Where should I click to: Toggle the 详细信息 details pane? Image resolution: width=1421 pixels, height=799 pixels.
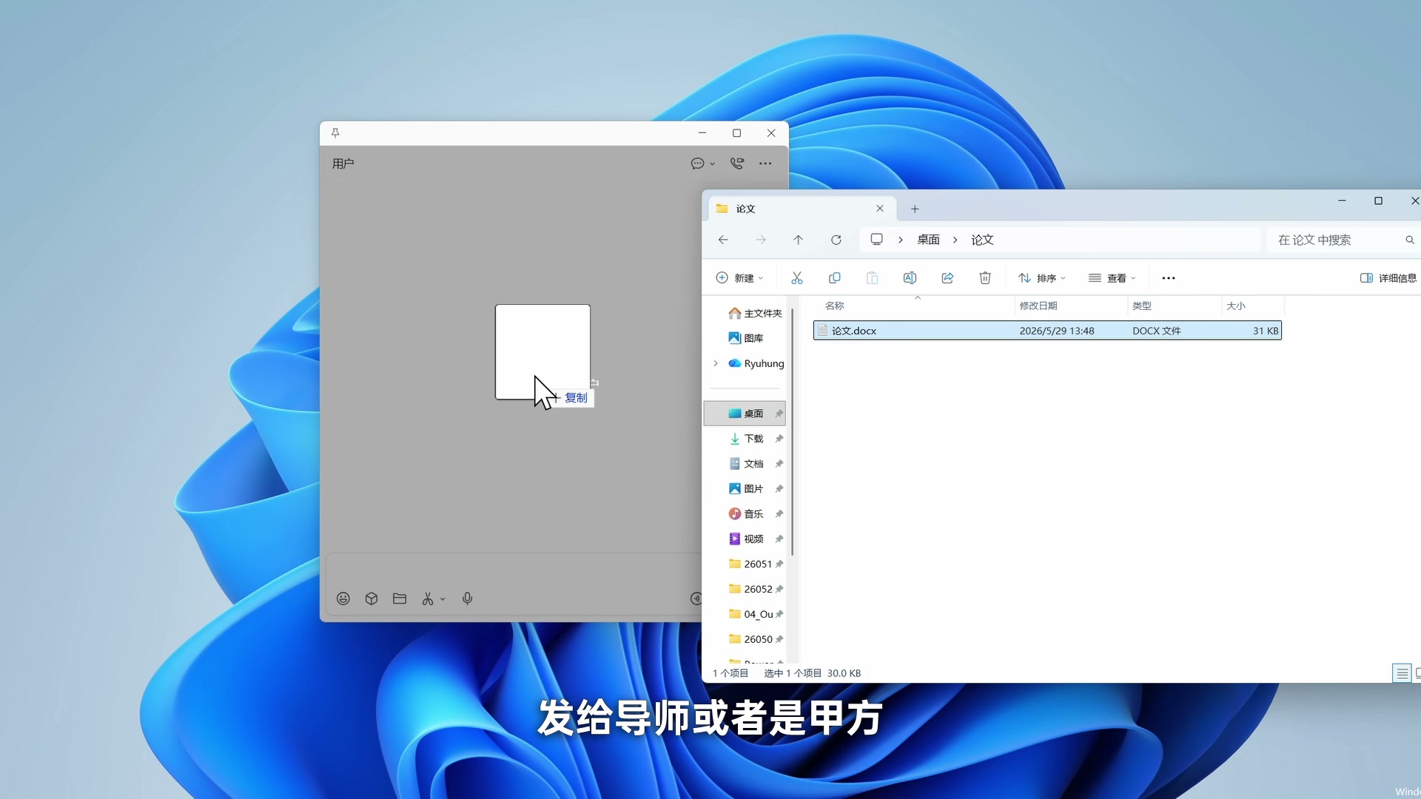click(1388, 278)
